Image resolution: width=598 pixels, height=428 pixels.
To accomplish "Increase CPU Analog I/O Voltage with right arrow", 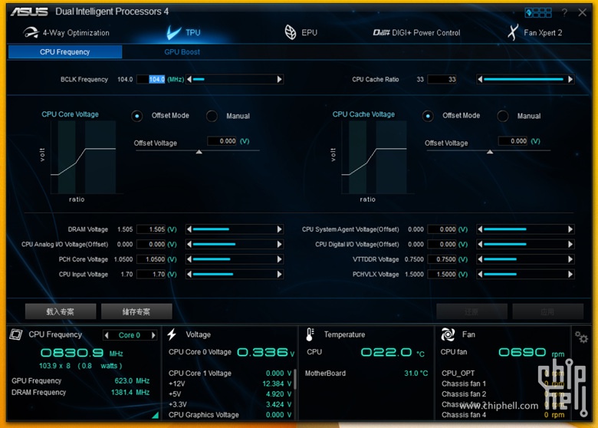I will tap(280, 244).
